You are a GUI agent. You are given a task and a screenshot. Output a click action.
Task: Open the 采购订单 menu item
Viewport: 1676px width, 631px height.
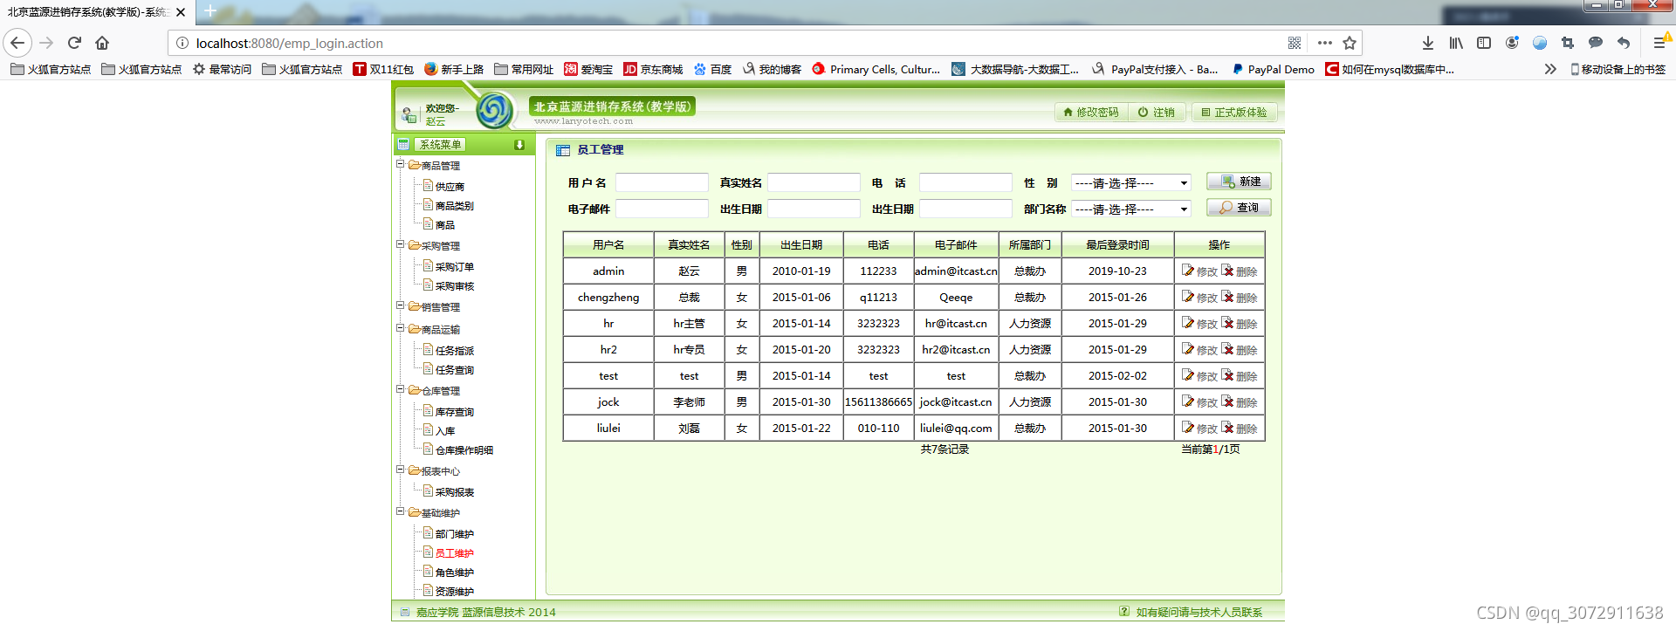click(454, 267)
